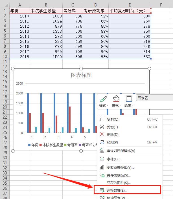Click the 2500 vertical axis label

point(19,83)
